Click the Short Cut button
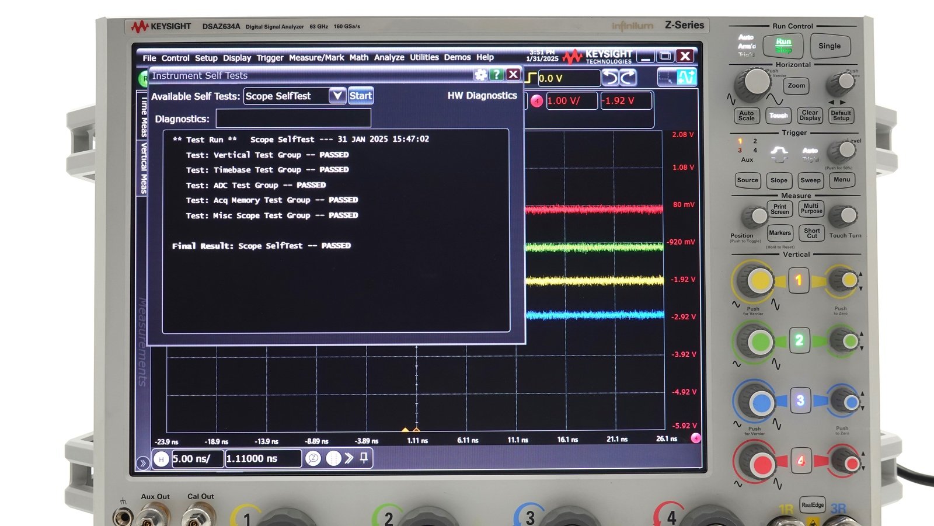934x526 pixels. pos(811,233)
